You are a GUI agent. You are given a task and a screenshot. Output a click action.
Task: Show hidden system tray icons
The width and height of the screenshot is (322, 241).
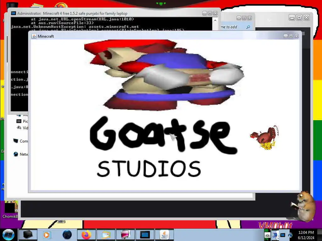[x=267, y=235]
